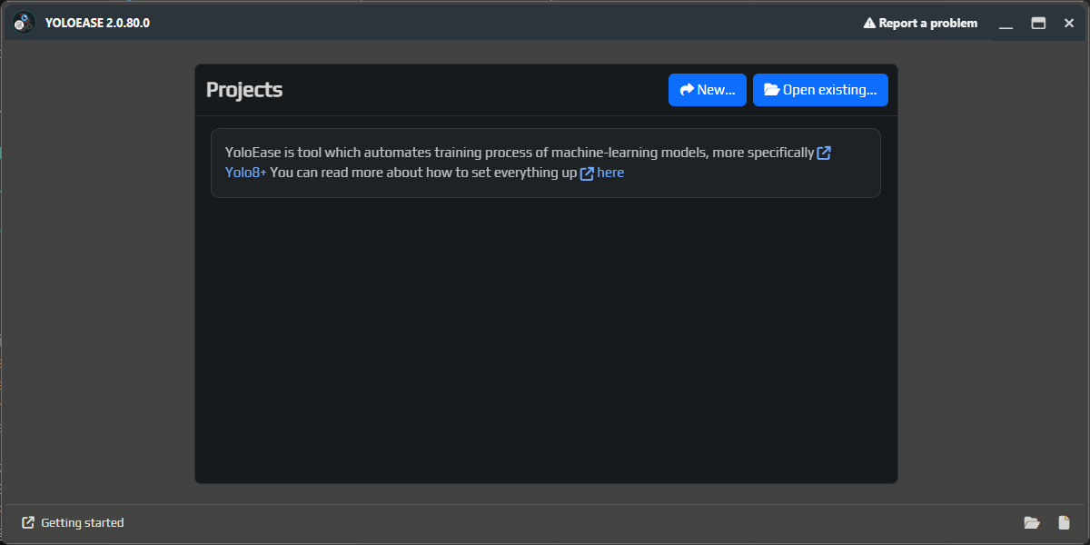Image resolution: width=1090 pixels, height=545 pixels.
Task: Click the Projects heading text
Action: point(244,90)
